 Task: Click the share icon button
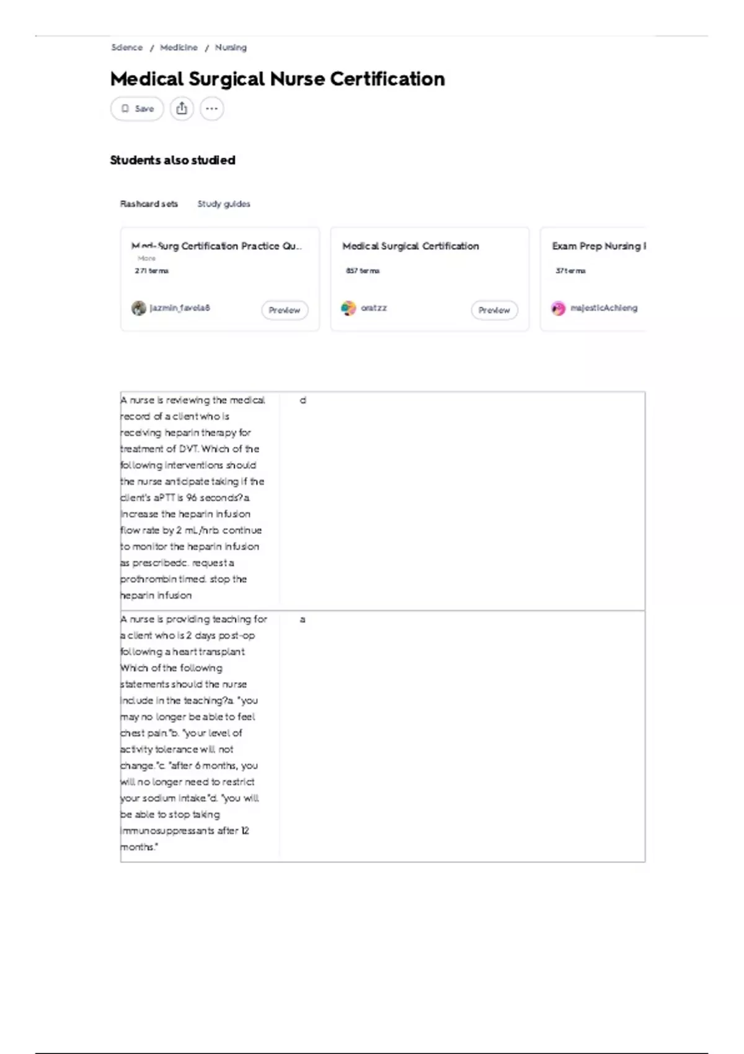[x=182, y=108]
